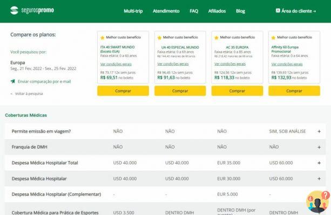
Task: Click the UA 40 ESPECIAL MUNDO plan title
Action: (180, 47)
